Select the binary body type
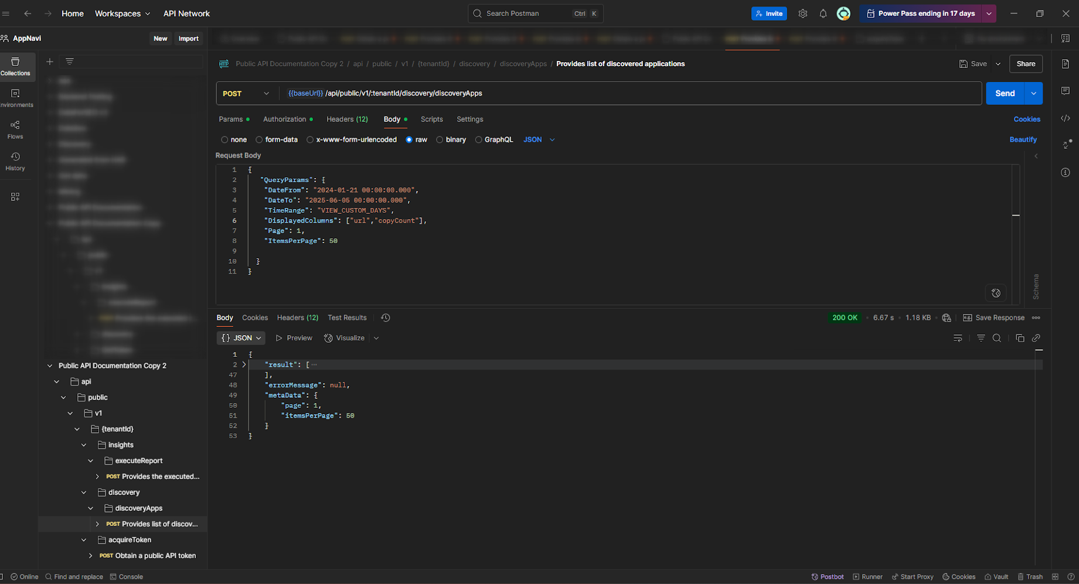This screenshot has height=584, width=1079. [451, 139]
